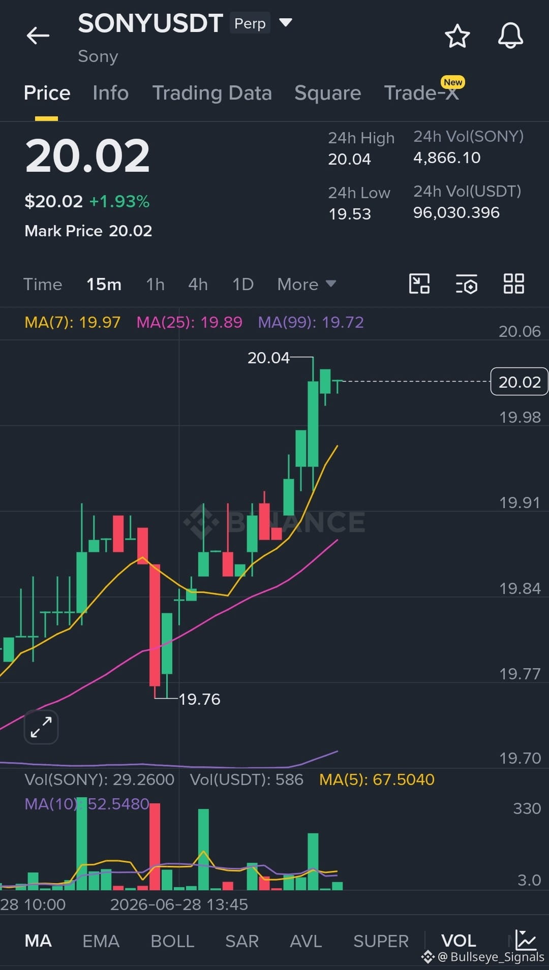Screen dimensions: 549x970
Task: Tap the Mark Price 20.02 text
Action: pos(88,231)
